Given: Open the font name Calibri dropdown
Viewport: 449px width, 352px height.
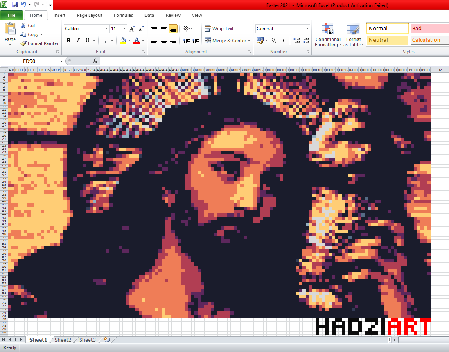Looking at the screenshot, I should (x=107, y=29).
